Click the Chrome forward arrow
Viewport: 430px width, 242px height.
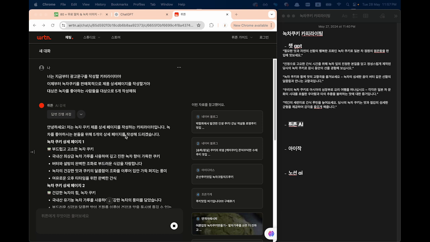pyautogui.click(x=43, y=25)
